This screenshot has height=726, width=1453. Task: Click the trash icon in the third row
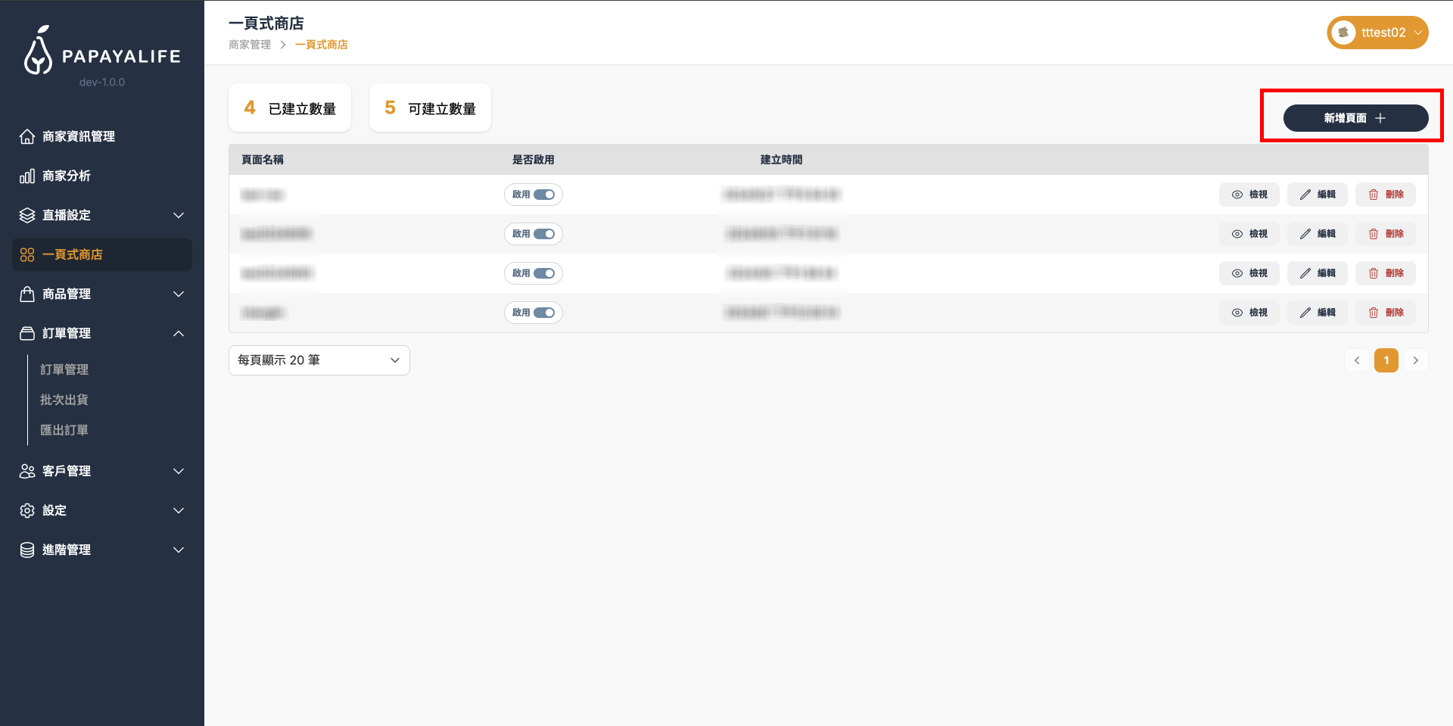[x=1373, y=273]
